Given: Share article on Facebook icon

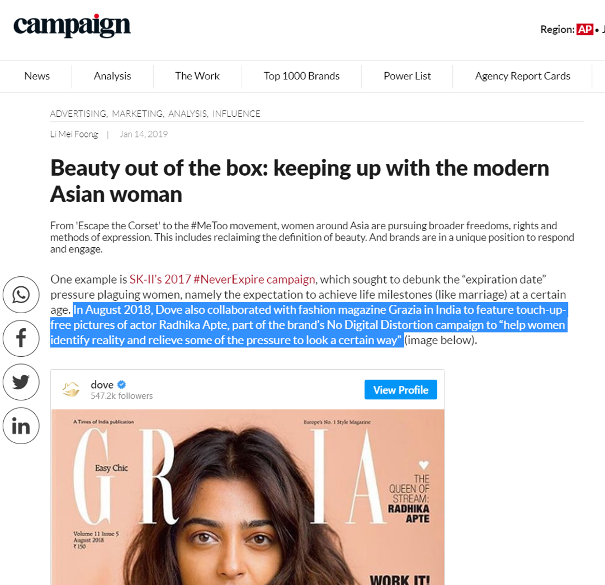Looking at the screenshot, I should (21, 338).
